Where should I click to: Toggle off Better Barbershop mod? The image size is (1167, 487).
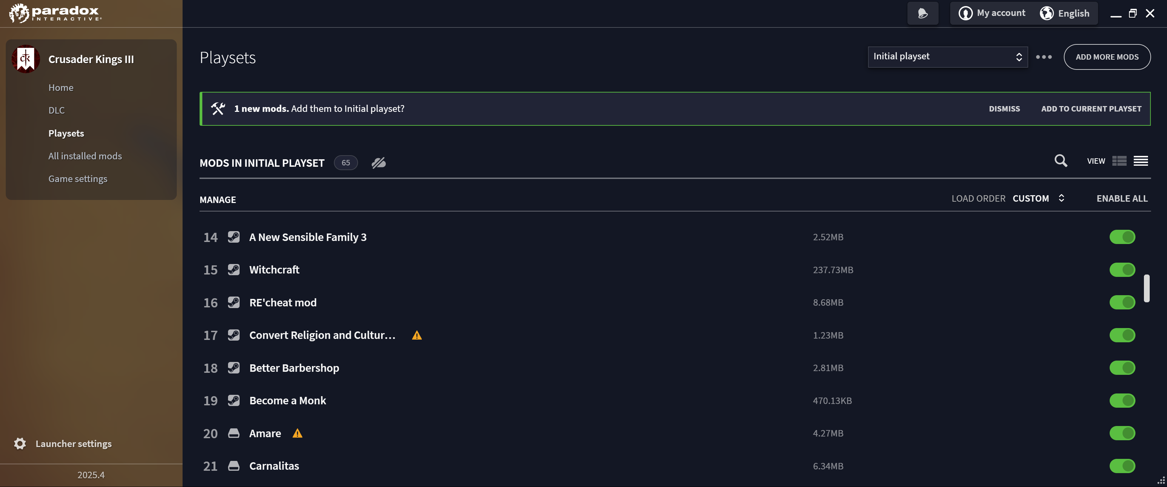(x=1122, y=368)
